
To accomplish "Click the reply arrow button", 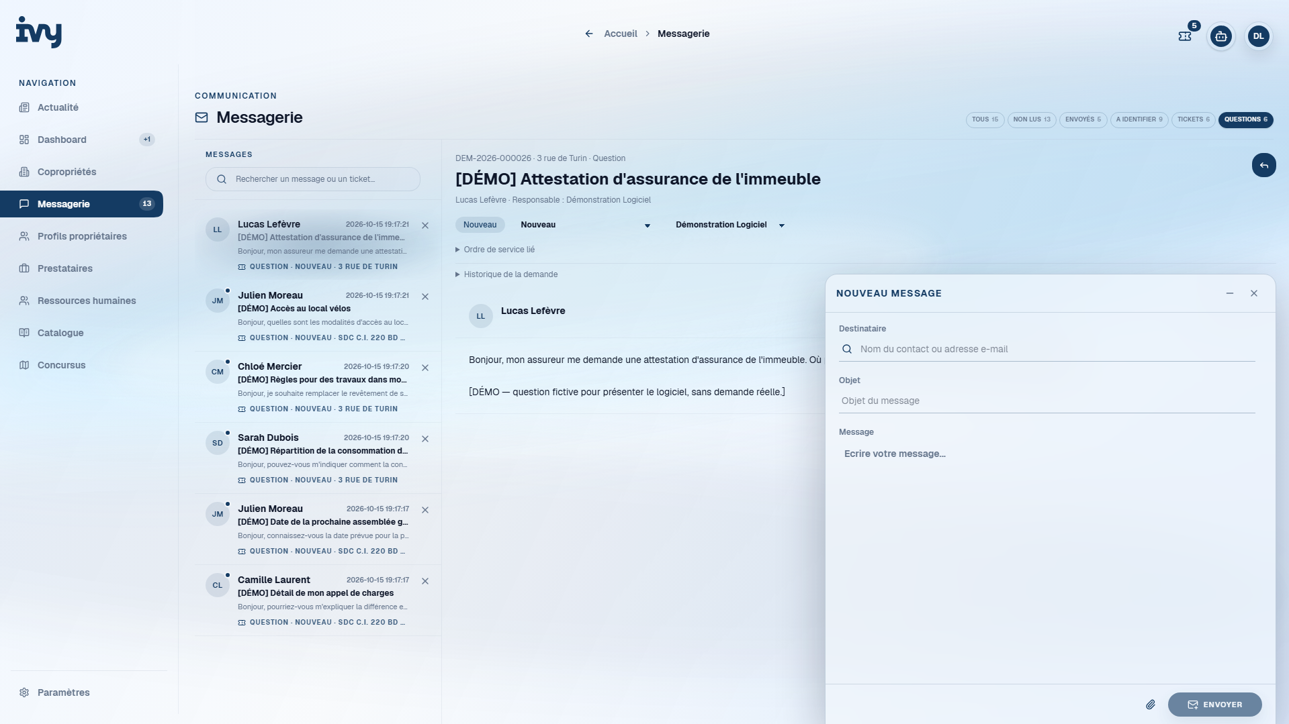I will tap(1263, 165).
